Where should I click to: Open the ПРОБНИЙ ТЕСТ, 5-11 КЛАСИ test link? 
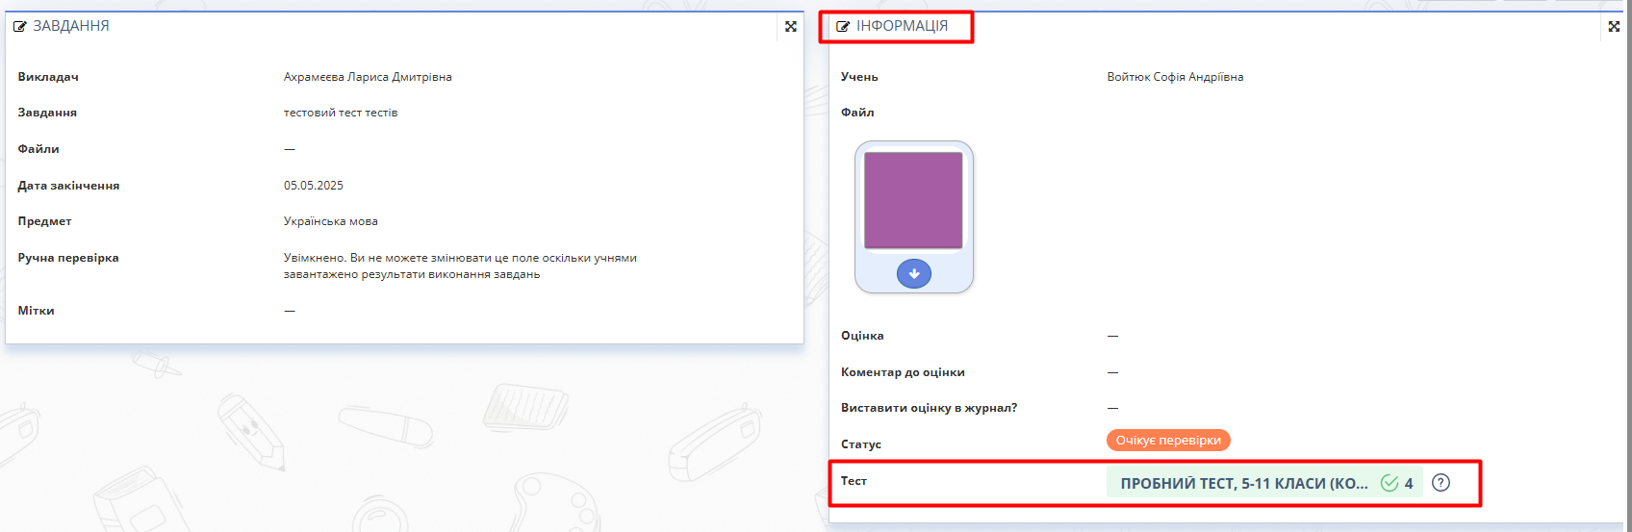click(1244, 484)
